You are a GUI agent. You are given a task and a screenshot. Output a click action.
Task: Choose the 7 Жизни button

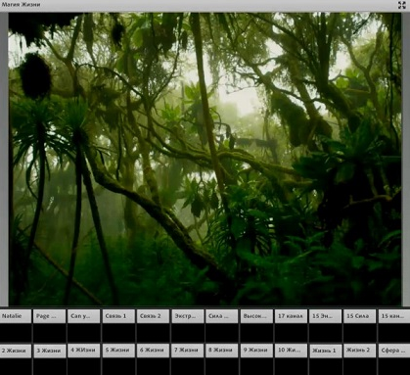pyautogui.click(x=187, y=351)
